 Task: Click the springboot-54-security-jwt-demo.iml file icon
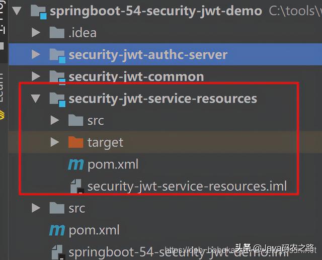[x=58, y=252]
